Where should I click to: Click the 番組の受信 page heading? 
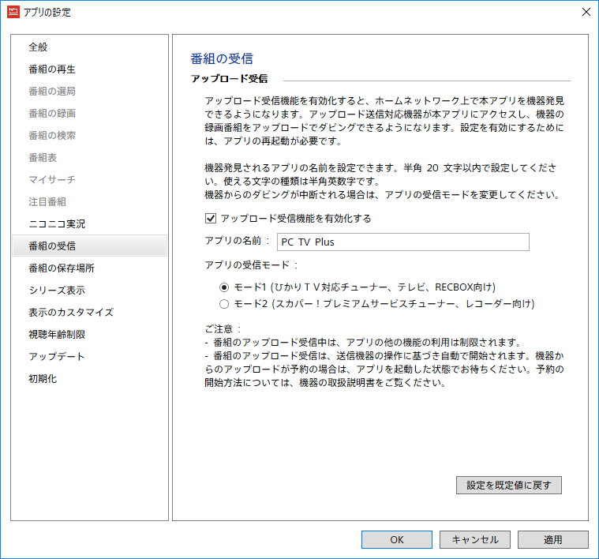(x=222, y=59)
